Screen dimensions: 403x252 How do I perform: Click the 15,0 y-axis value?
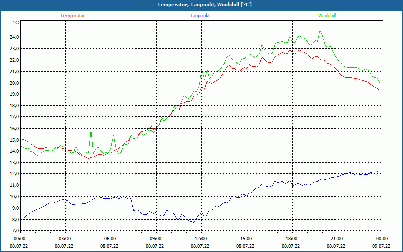[x=14, y=140]
